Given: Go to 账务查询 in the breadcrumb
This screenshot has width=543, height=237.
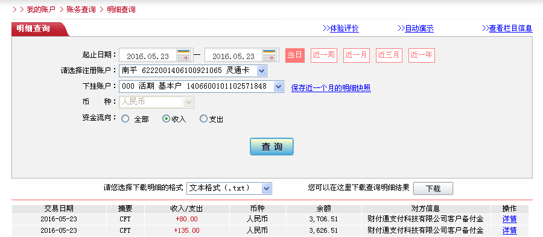Looking at the screenshot, I should click(81, 9).
